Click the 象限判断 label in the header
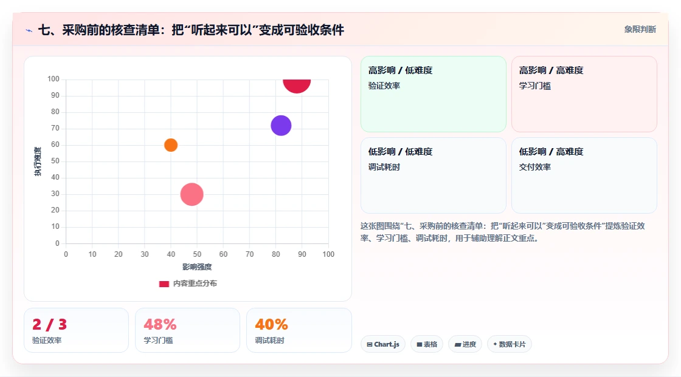The width and height of the screenshot is (681, 377). [640, 30]
